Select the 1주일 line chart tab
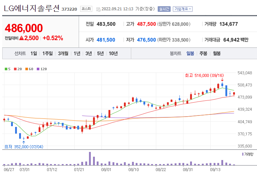 tap(47, 53)
